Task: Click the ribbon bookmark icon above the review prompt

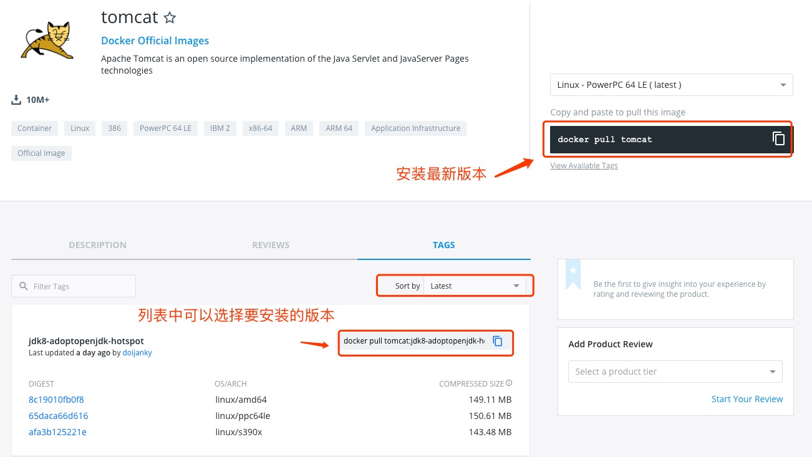Action: 573,274
